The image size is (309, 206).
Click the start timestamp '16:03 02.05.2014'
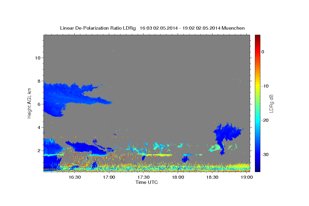click(x=159, y=28)
